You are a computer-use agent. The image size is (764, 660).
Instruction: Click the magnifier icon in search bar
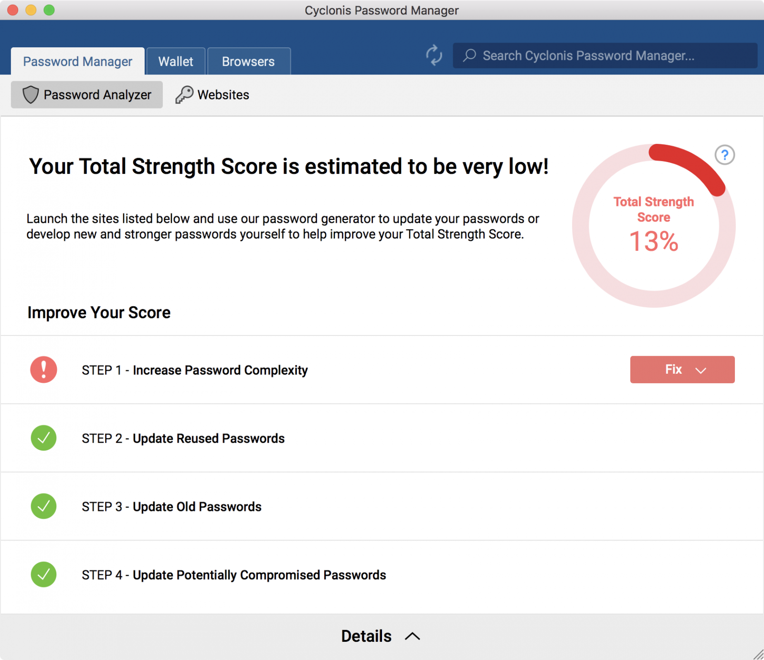pyautogui.click(x=469, y=55)
